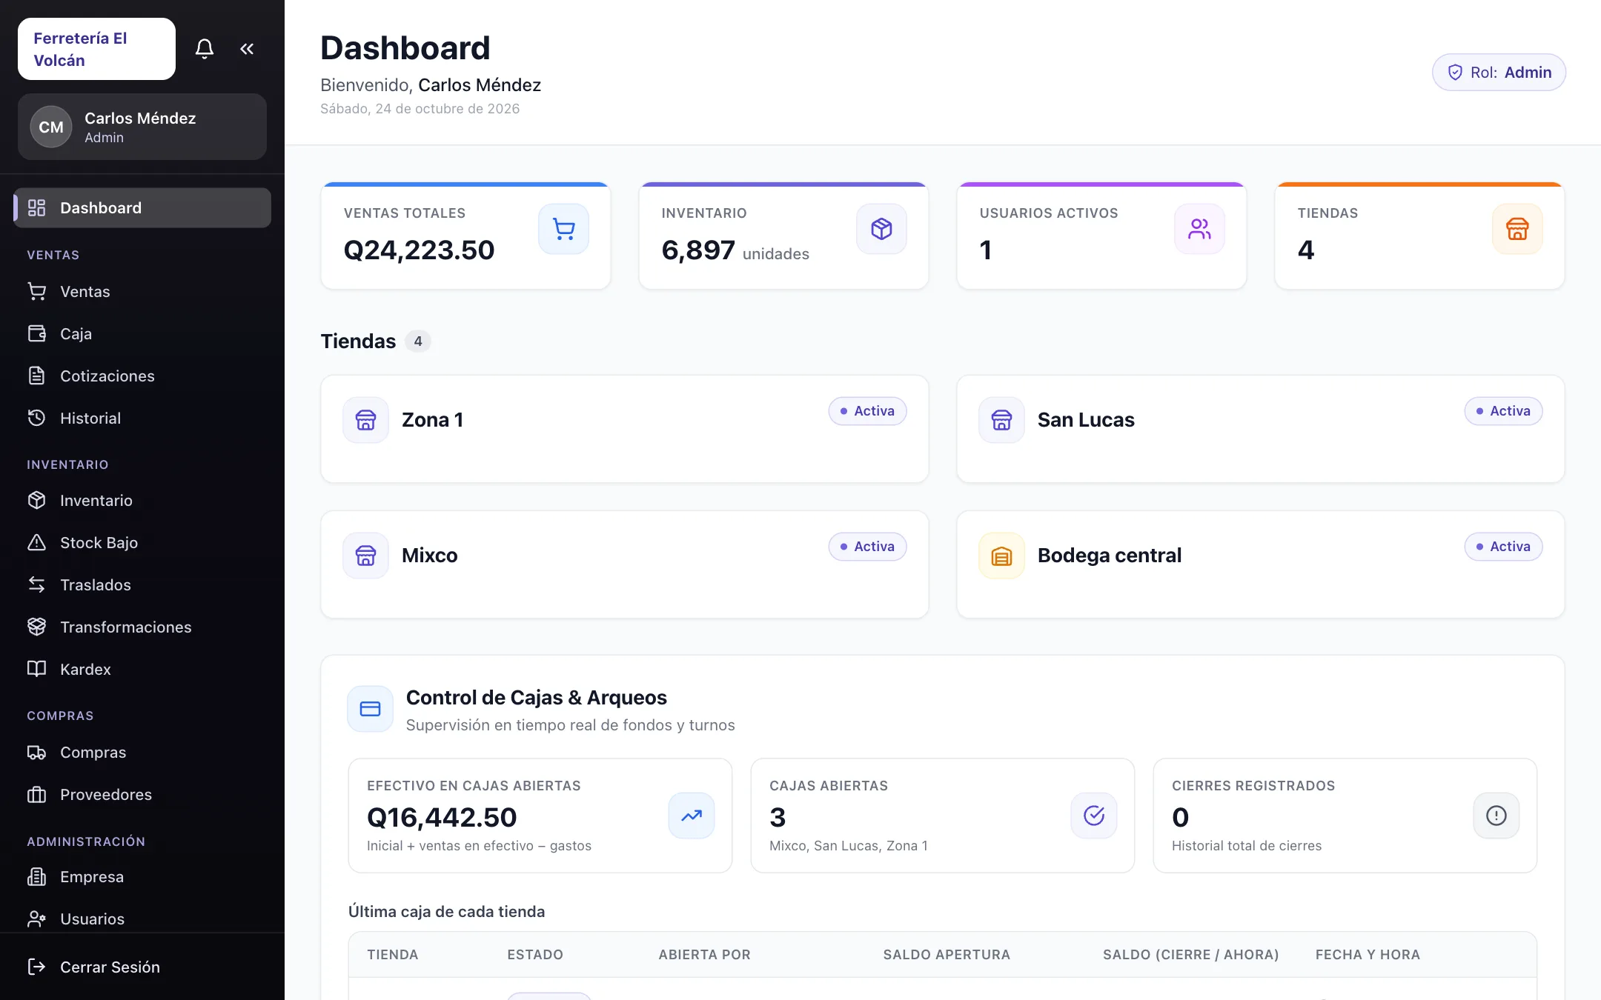
Task: Open Transformaciones in sidebar
Action: pyautogui.click(x=142, y=627)
